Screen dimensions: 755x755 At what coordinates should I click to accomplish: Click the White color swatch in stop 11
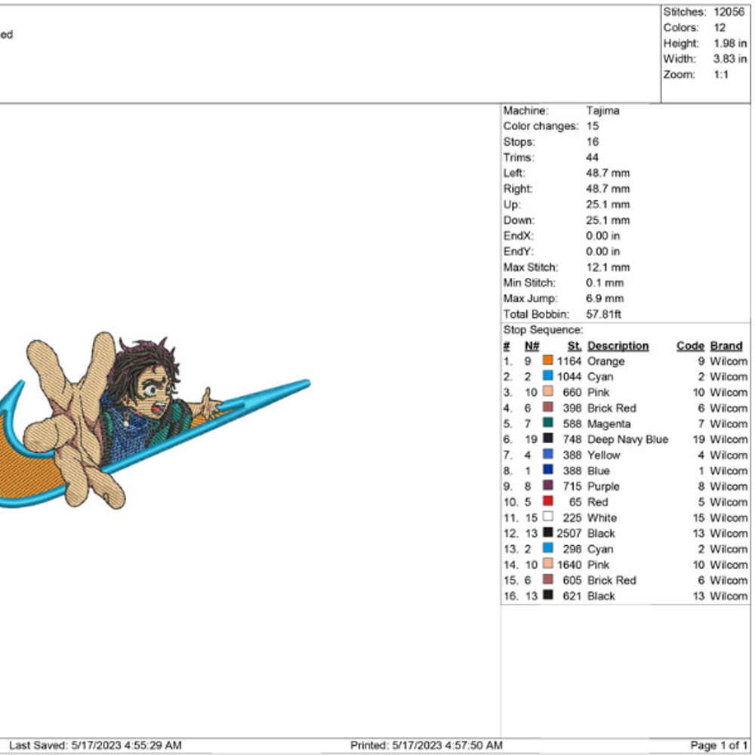coord(548,518)
